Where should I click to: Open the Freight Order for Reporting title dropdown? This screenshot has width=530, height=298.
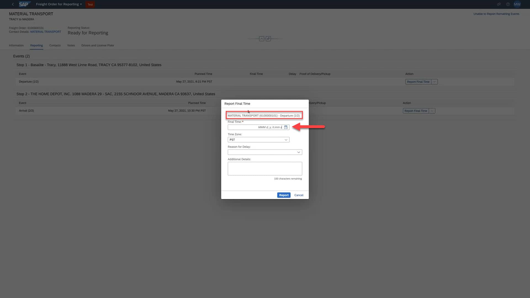point(59,4)
